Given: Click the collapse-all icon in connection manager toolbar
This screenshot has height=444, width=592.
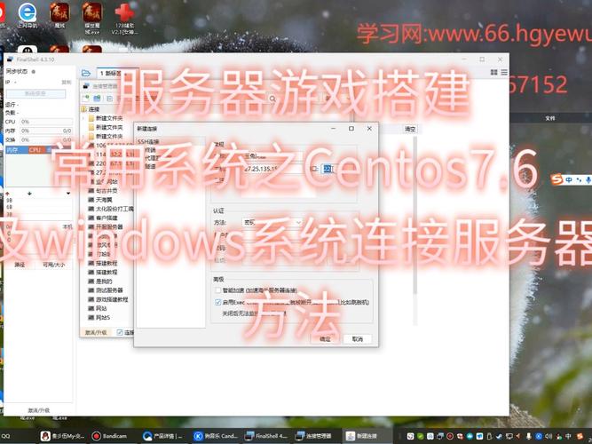Looking at the screenshot, I should (x=109, y=99).
